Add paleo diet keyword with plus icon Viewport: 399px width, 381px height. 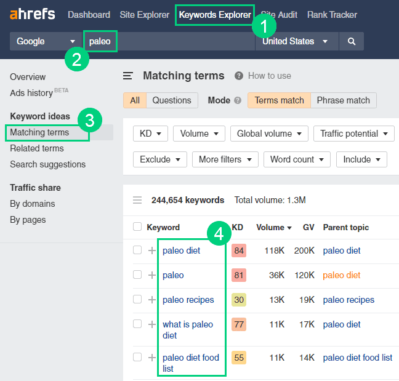[152, 251]
